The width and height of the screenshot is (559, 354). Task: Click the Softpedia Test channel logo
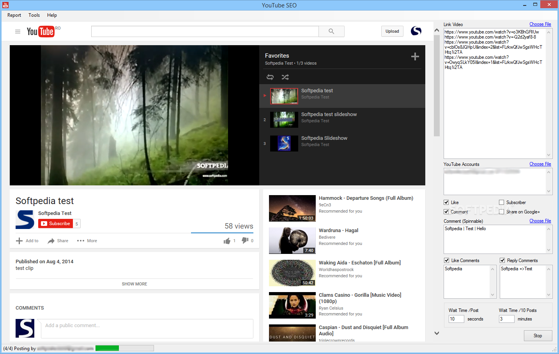[25, 220]
